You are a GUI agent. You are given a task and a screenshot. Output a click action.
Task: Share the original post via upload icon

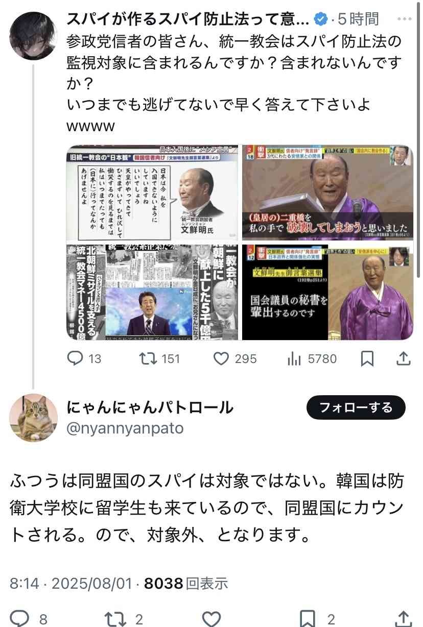click(404, 359)
